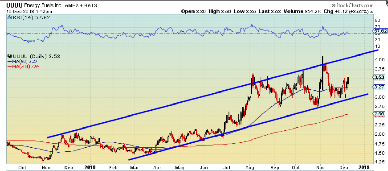The image size is (388, 171).
Task: Click the UUUU ticker symbol title
Action: [14, 5]
